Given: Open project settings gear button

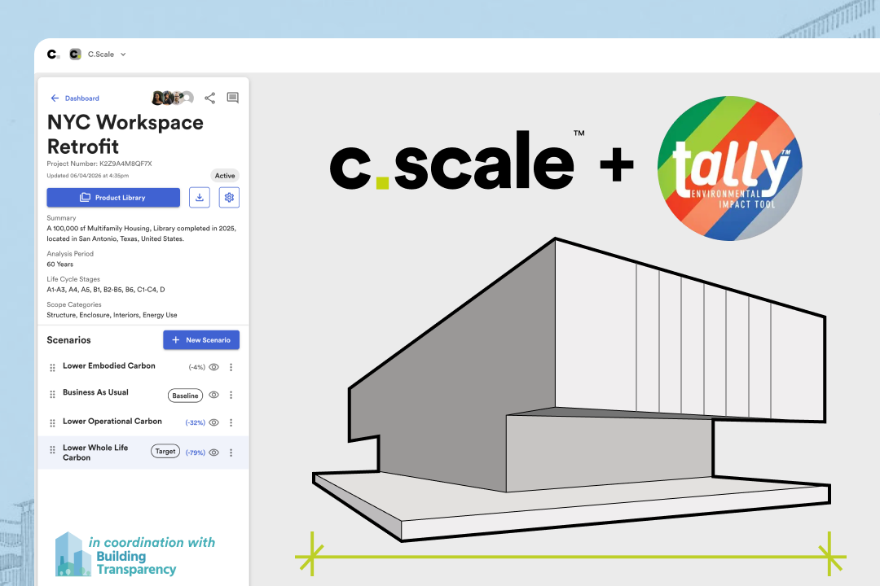Looking at the screenshot, I should [229, 198].
